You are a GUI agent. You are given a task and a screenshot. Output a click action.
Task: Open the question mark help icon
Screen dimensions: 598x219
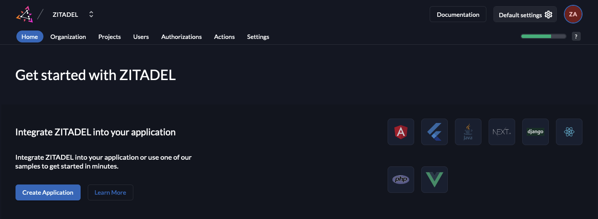pyautogui.click(x=576, y=37)
